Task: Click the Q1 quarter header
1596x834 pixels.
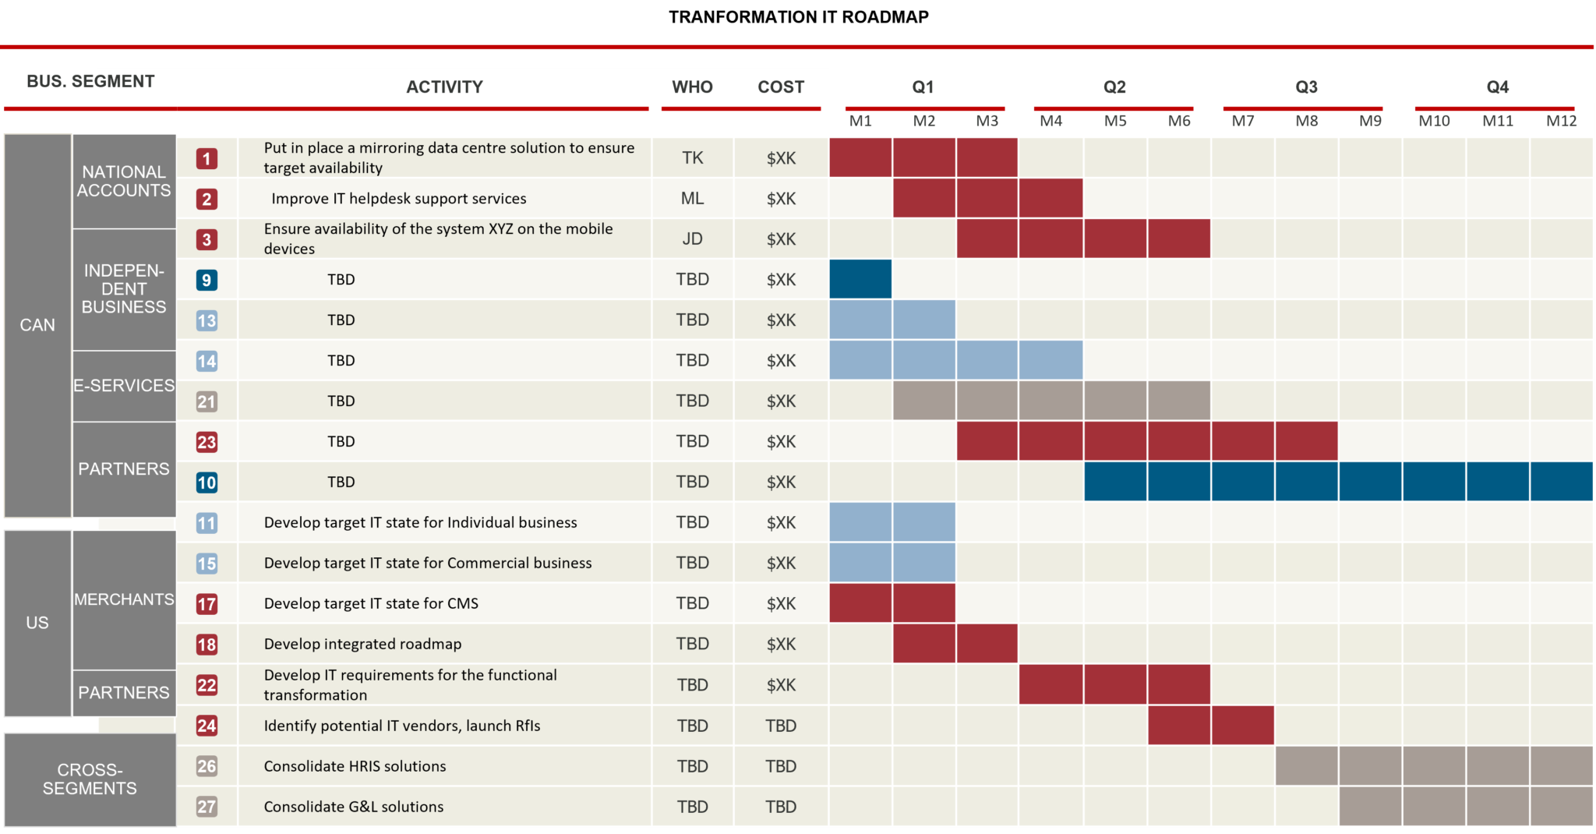Action: 923,87
